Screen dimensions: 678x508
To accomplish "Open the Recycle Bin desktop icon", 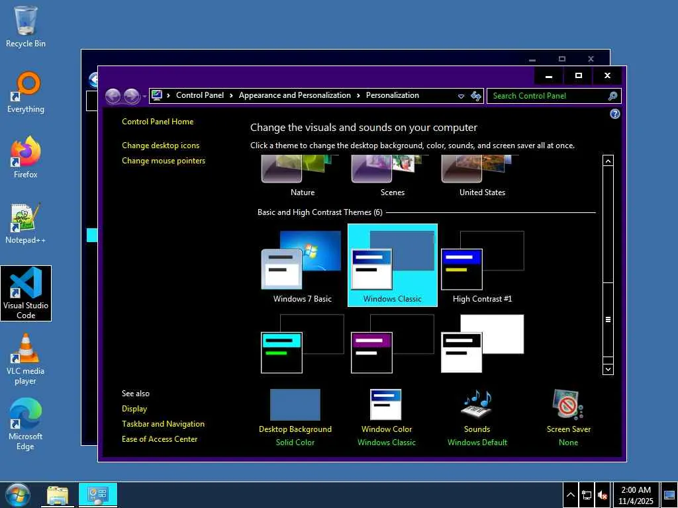I will click(x=26, y=26).
